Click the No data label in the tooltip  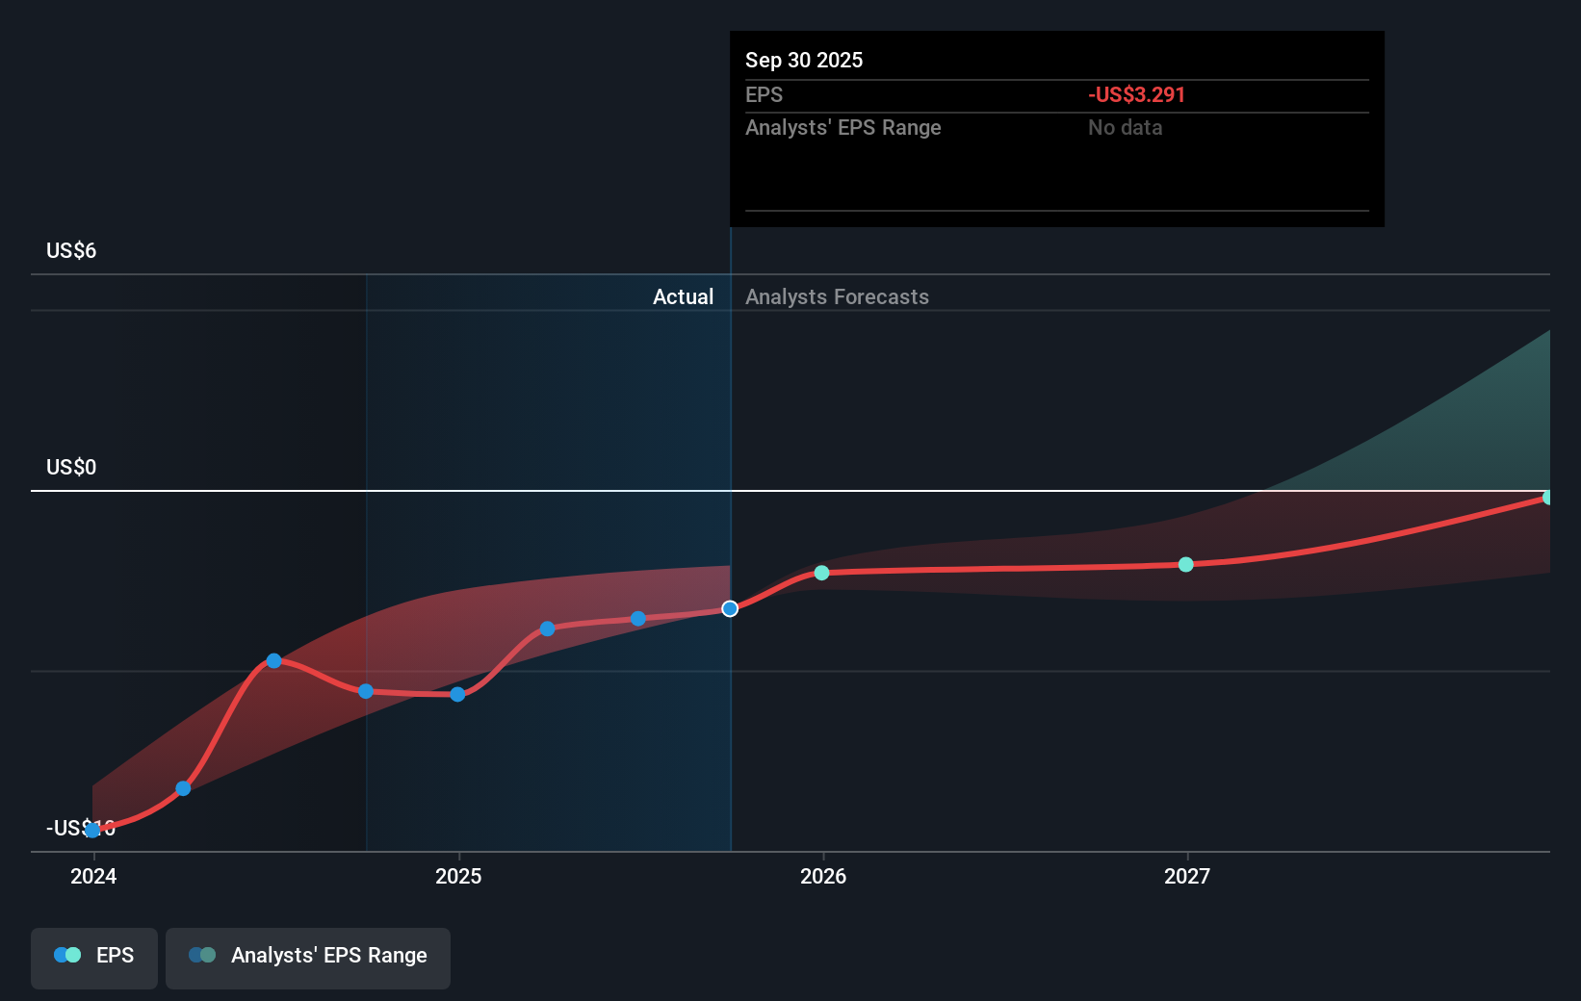coord(1124,127)
